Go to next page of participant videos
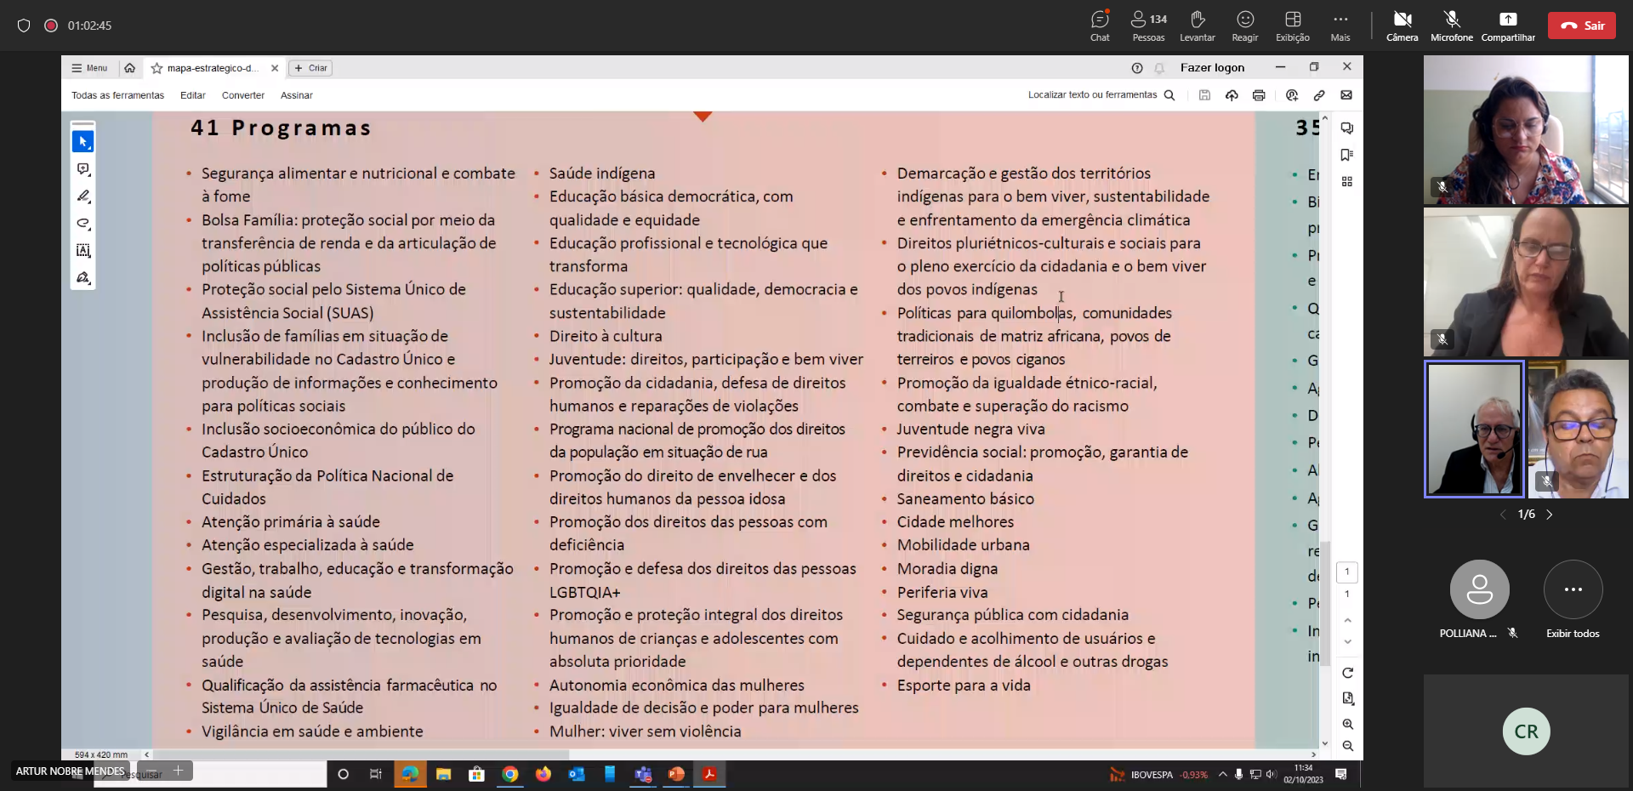Screen dimensions: 1633x791 point(1550,515)
